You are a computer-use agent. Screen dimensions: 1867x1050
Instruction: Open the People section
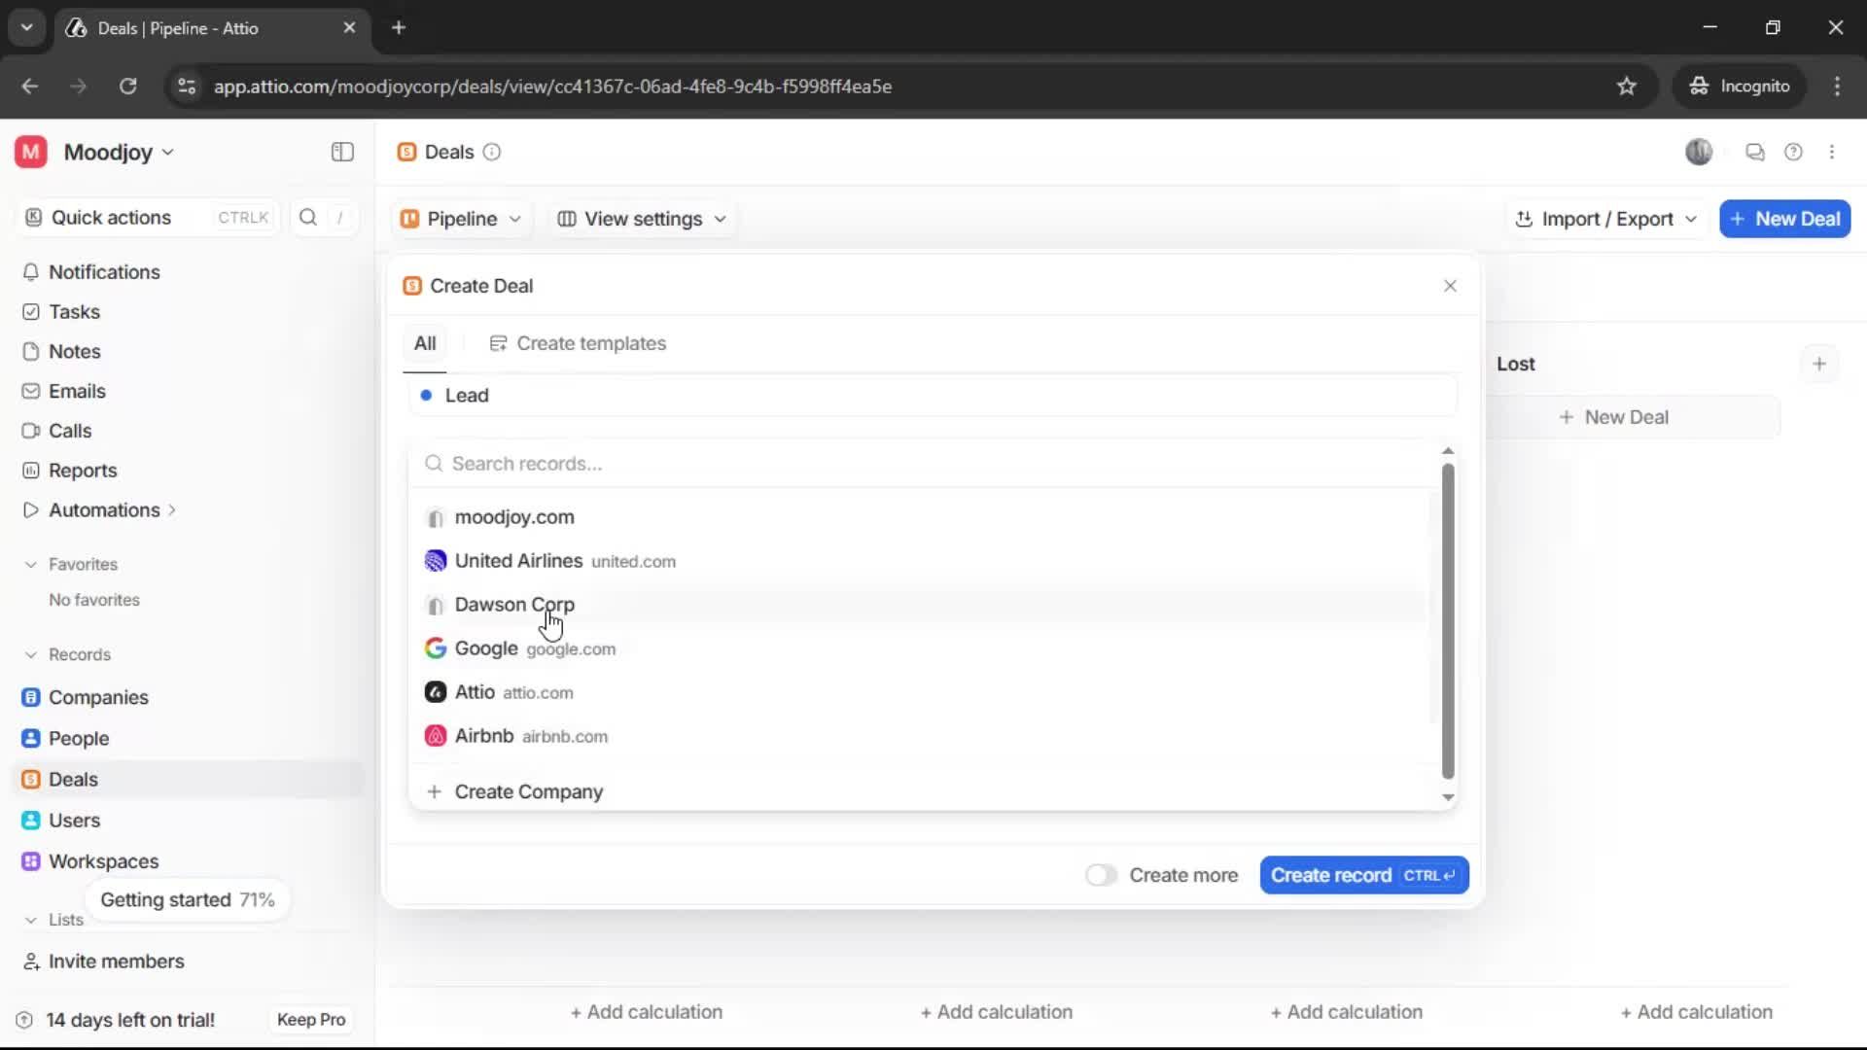tap(78, 738)
